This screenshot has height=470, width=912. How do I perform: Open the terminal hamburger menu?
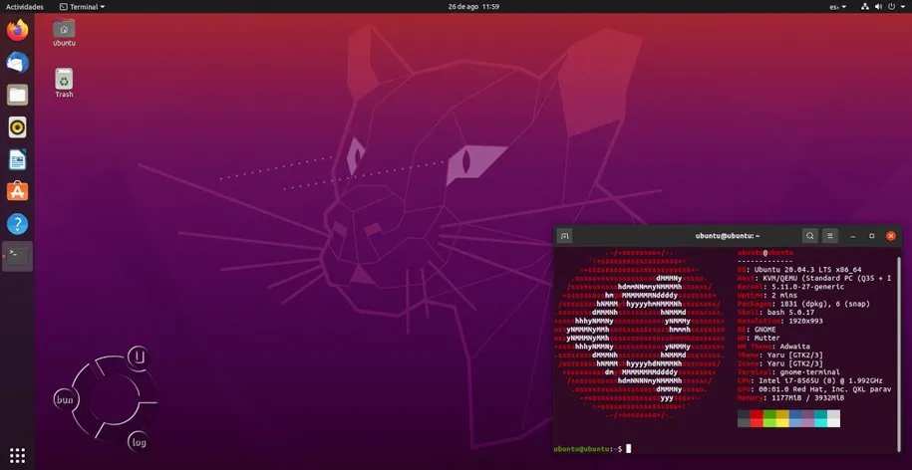[830, 236]
